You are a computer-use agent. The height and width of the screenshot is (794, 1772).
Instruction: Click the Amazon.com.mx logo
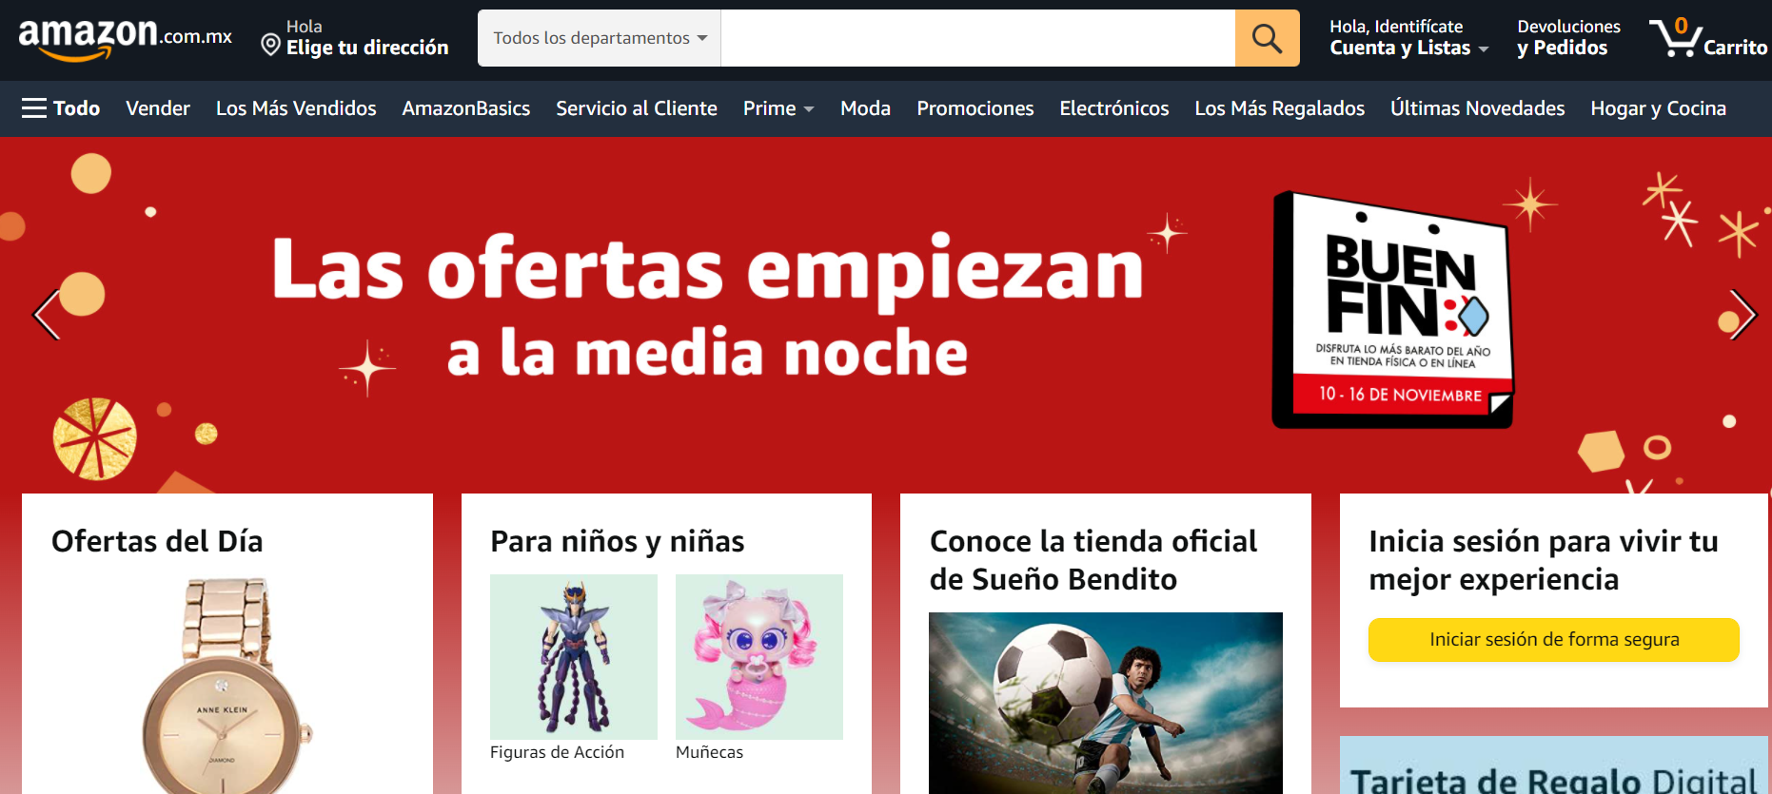pyautogui.click(x=125, y=38)
